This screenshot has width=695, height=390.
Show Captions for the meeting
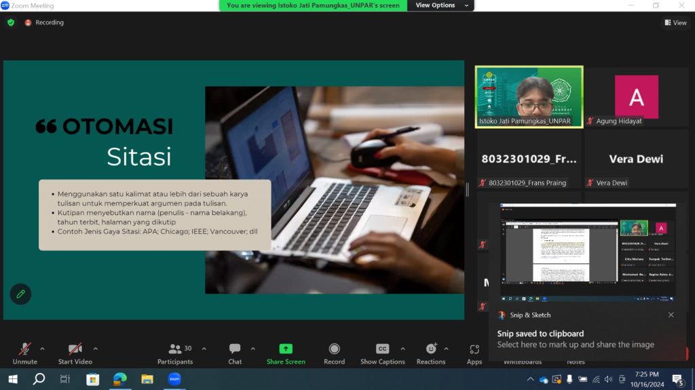click(x=383, y=353)
